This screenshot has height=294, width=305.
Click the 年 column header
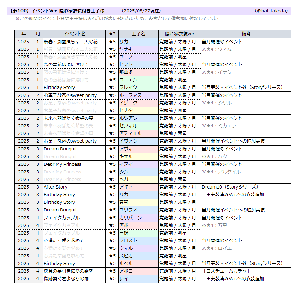[x=24, y=34]
